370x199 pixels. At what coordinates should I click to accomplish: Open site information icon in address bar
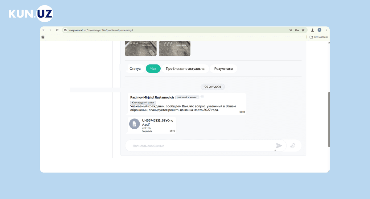pos(65,30)
